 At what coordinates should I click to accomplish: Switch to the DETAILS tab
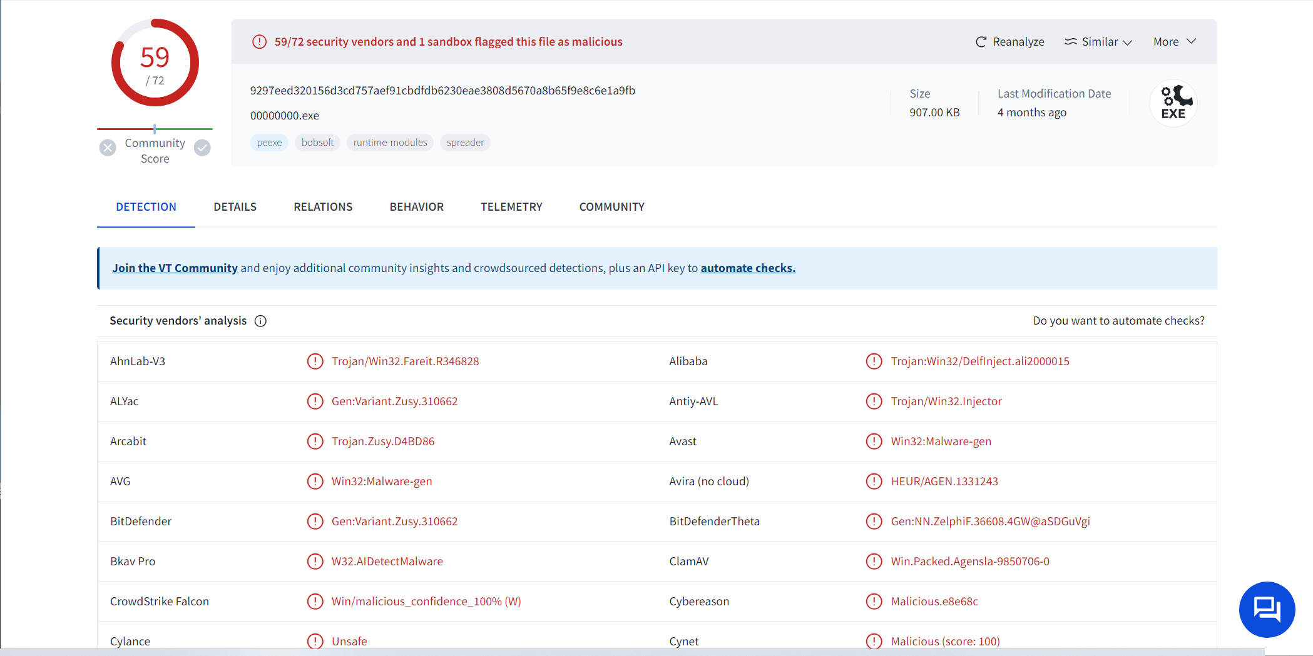coord(235,207)
